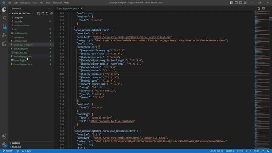Open editor More Actions ellipsis
This screenshot has width=272, height=153.
(268, 8)
